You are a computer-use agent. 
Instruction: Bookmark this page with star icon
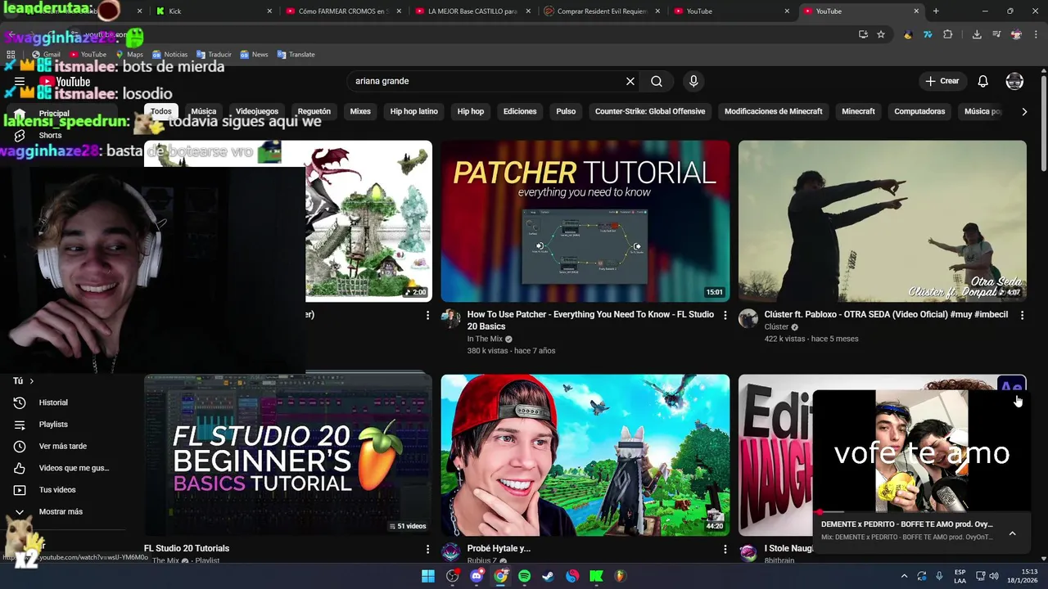[881, 34]
